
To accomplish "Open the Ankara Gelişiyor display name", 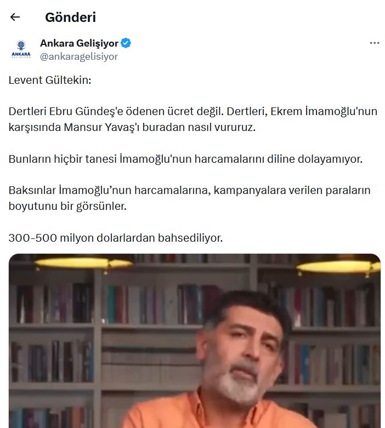I will [x=79, y=43].
